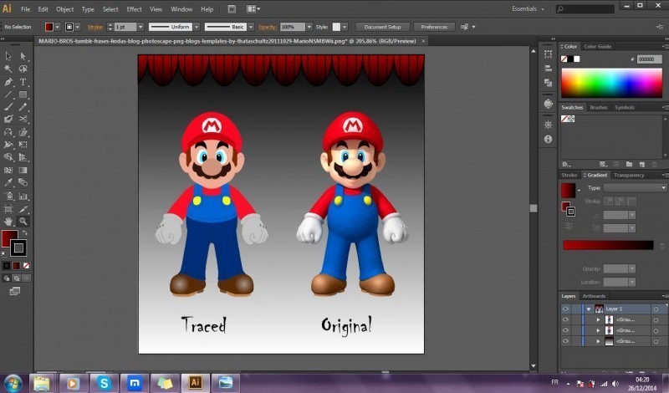Select the Type tool
Screen dimensions: 669x393
point(23,82)
